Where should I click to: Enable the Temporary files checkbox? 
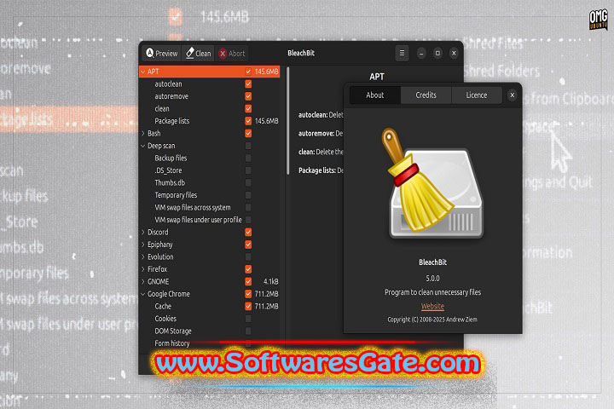[248, 195]
